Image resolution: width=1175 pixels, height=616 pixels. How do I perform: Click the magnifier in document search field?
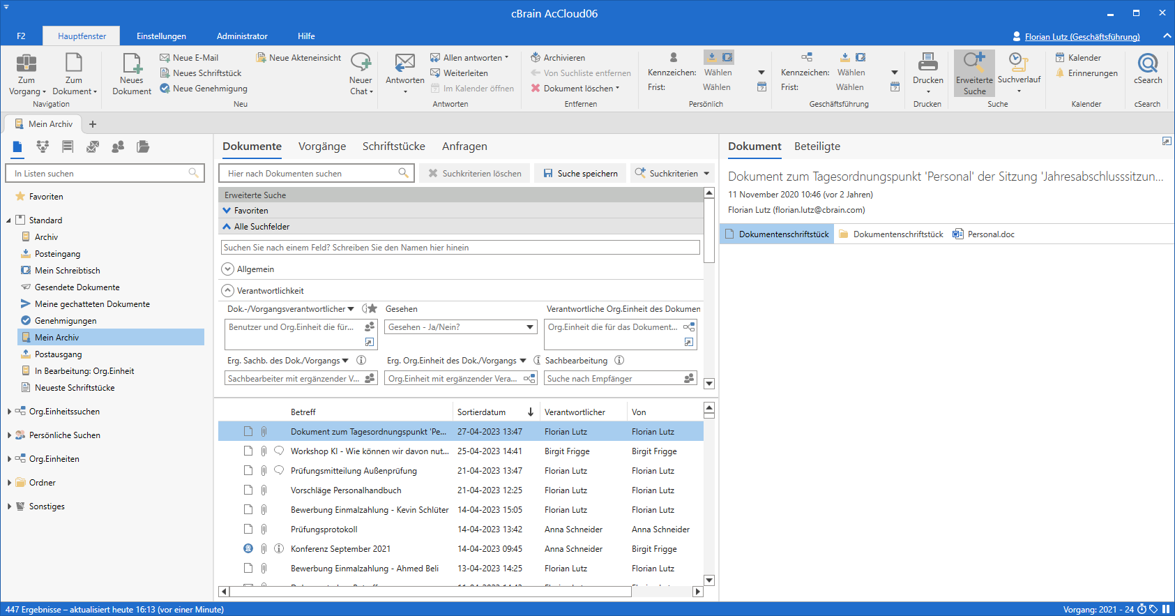tap(403, 173)
